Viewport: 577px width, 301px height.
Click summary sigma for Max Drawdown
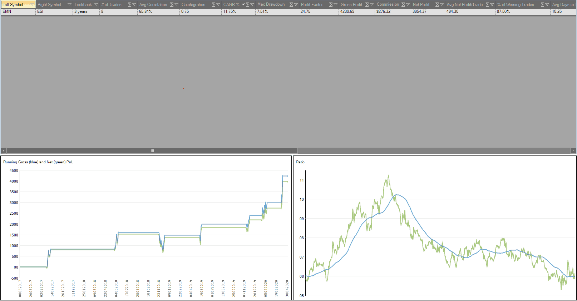click(x=291, y=5)
